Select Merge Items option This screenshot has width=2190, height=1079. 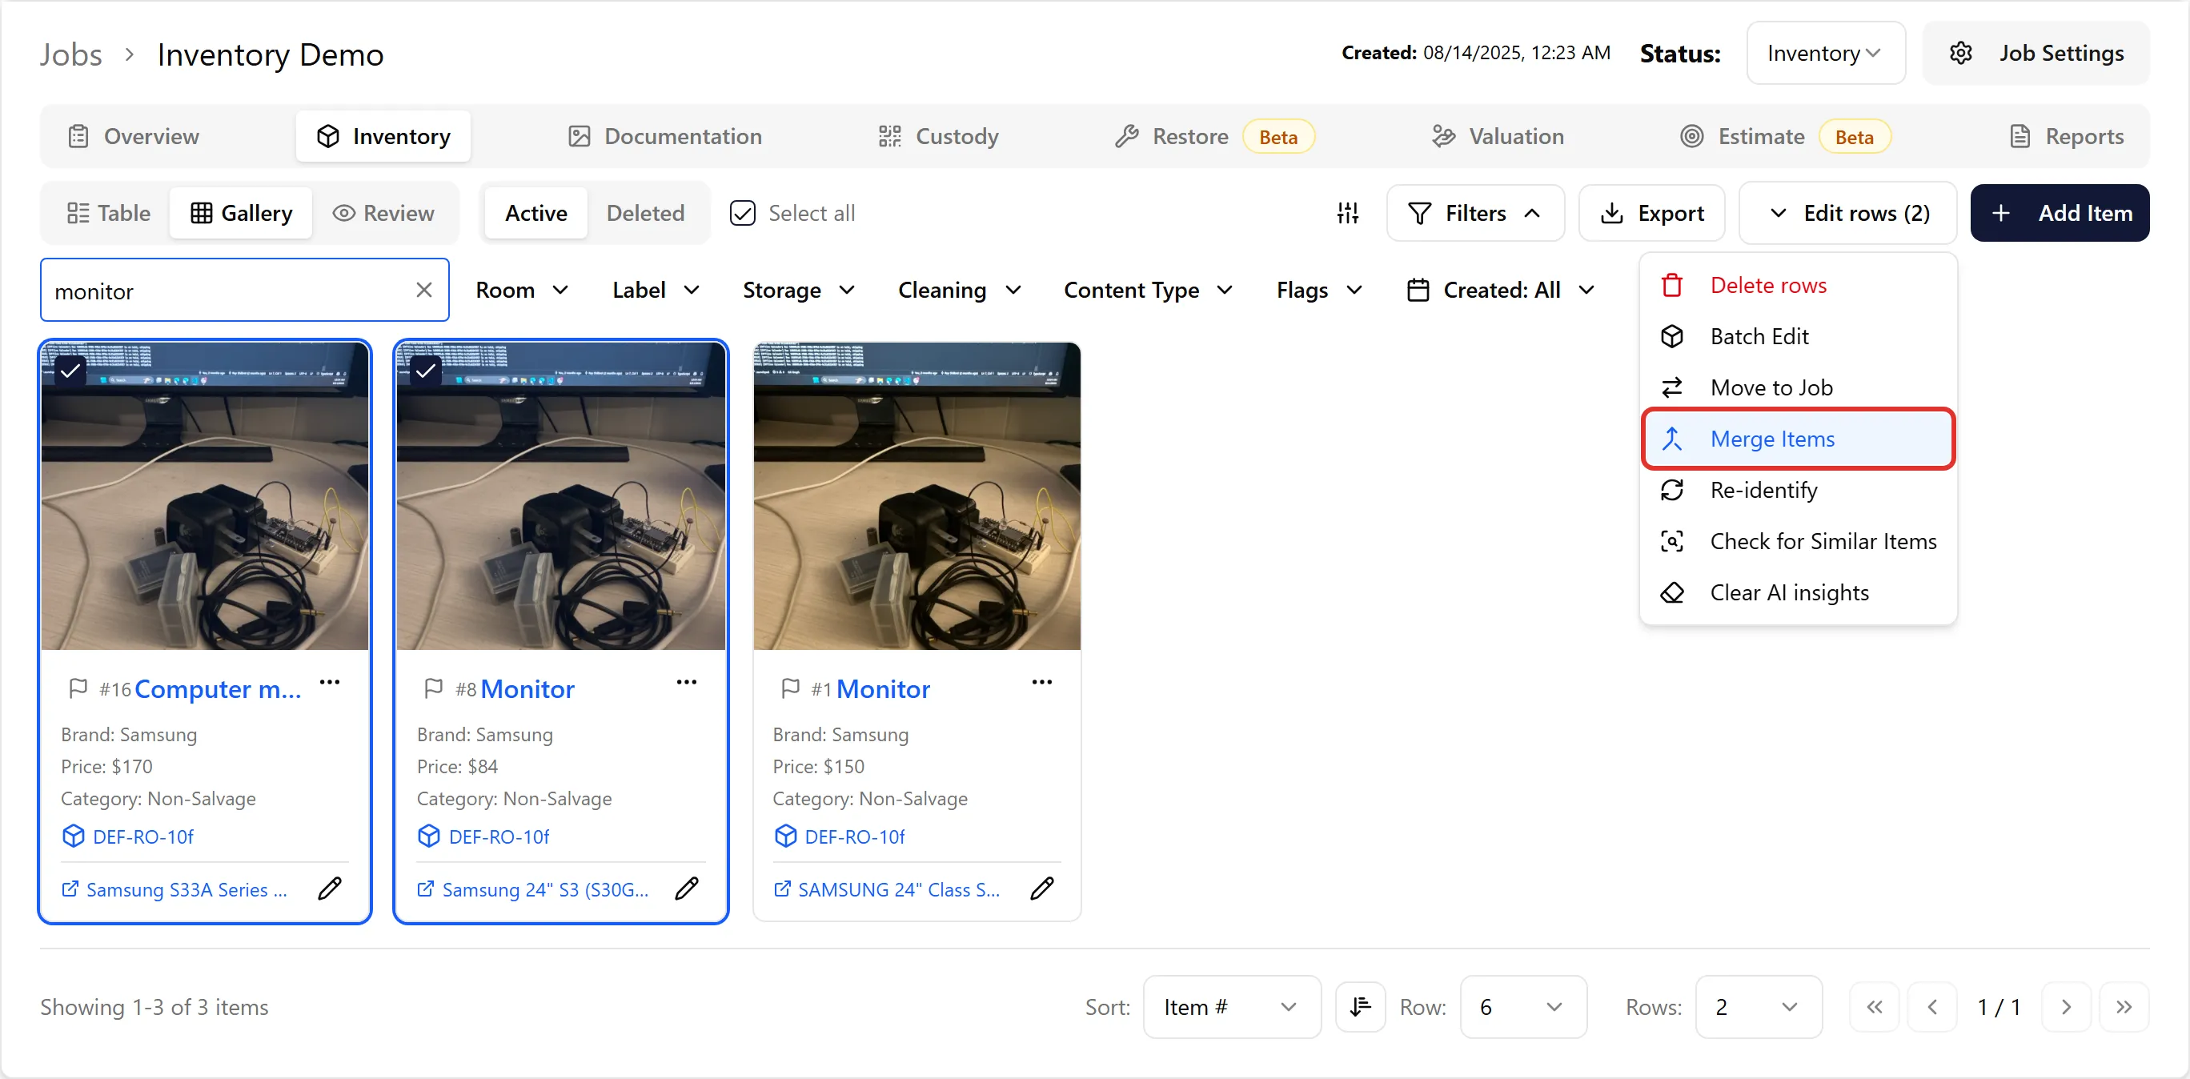pyautogui.click(x=1798, y=439)
